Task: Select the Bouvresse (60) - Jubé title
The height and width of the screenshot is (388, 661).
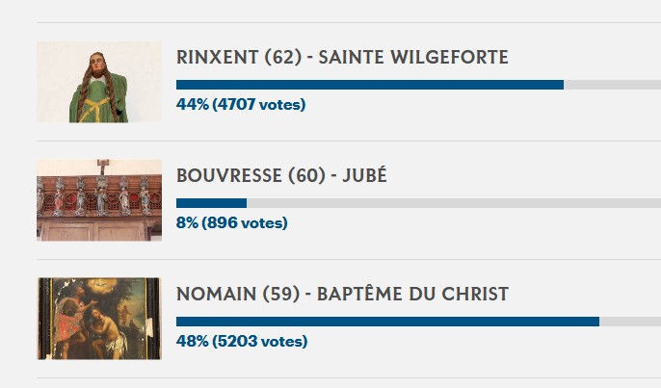Action: click(281, 175)
